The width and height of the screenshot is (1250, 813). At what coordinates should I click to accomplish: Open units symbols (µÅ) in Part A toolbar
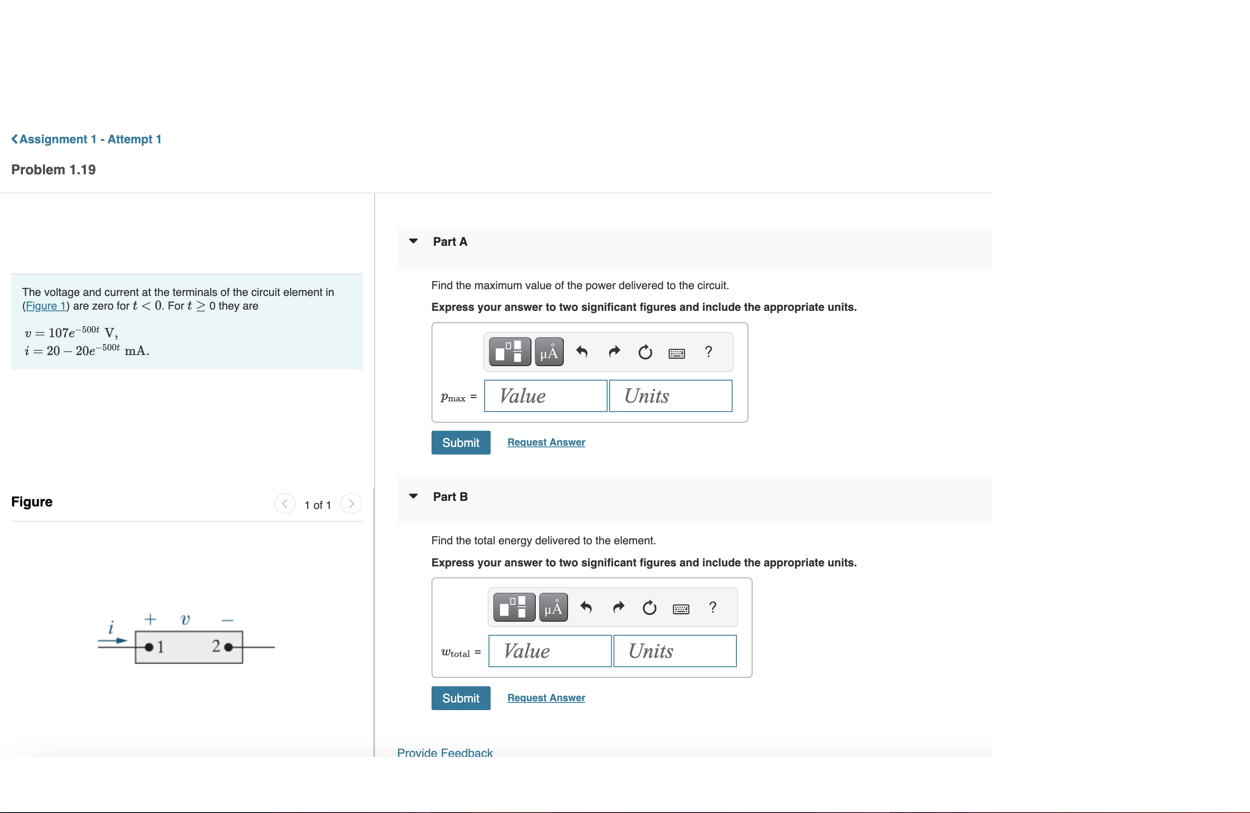click(549, 351)
